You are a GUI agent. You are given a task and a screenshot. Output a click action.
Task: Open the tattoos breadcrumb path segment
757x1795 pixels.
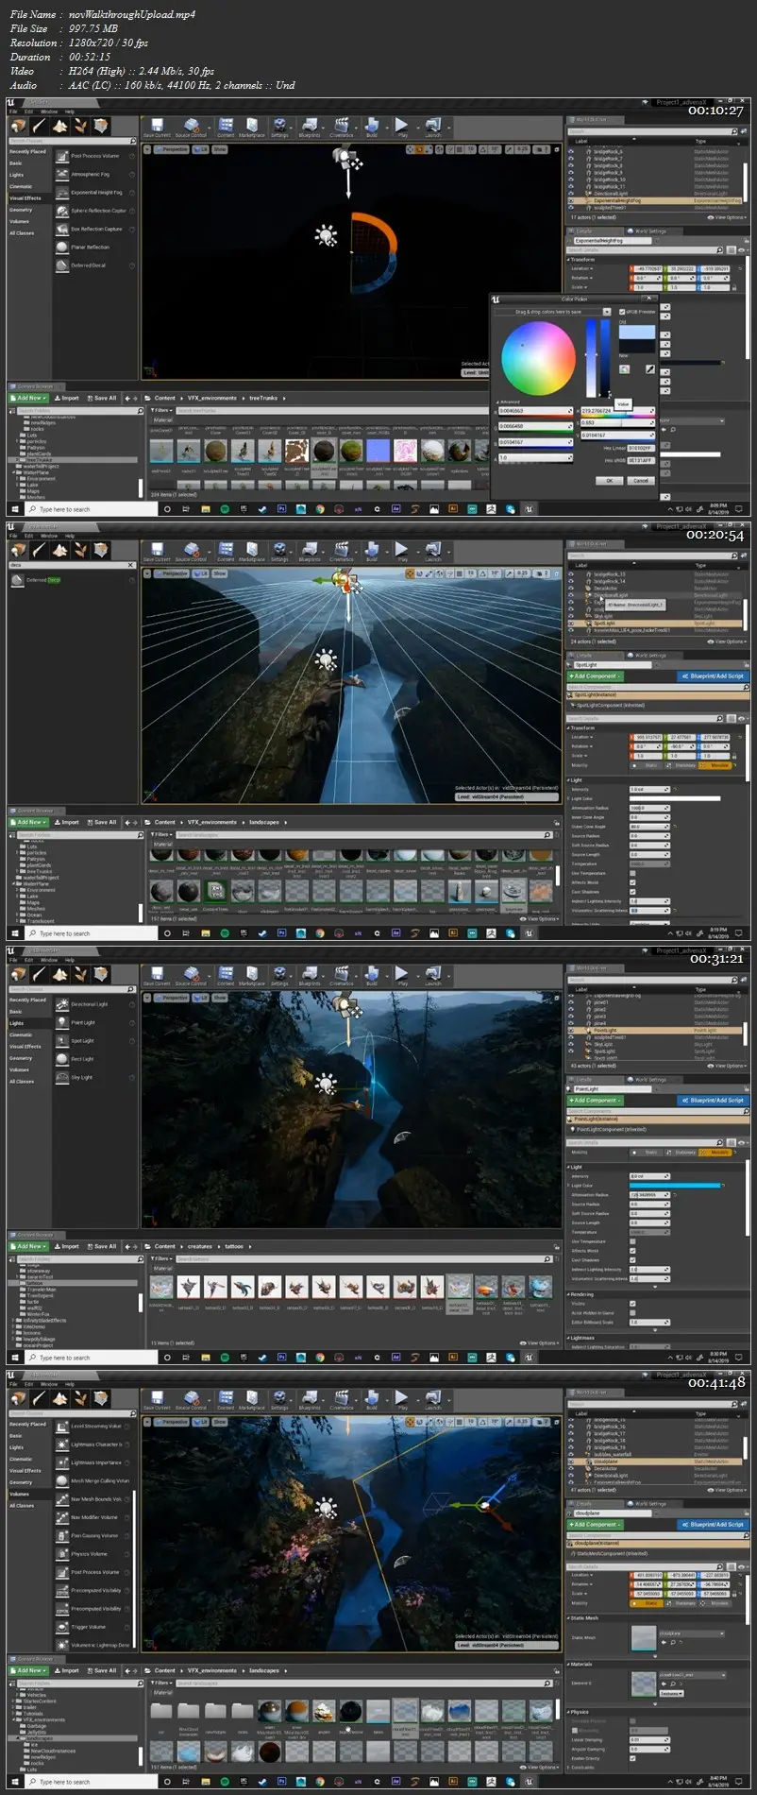pos(234,1246)
